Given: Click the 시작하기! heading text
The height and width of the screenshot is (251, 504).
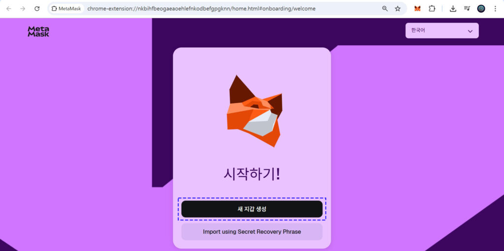Looking at the screenshot, I should (x=252, y=174).
